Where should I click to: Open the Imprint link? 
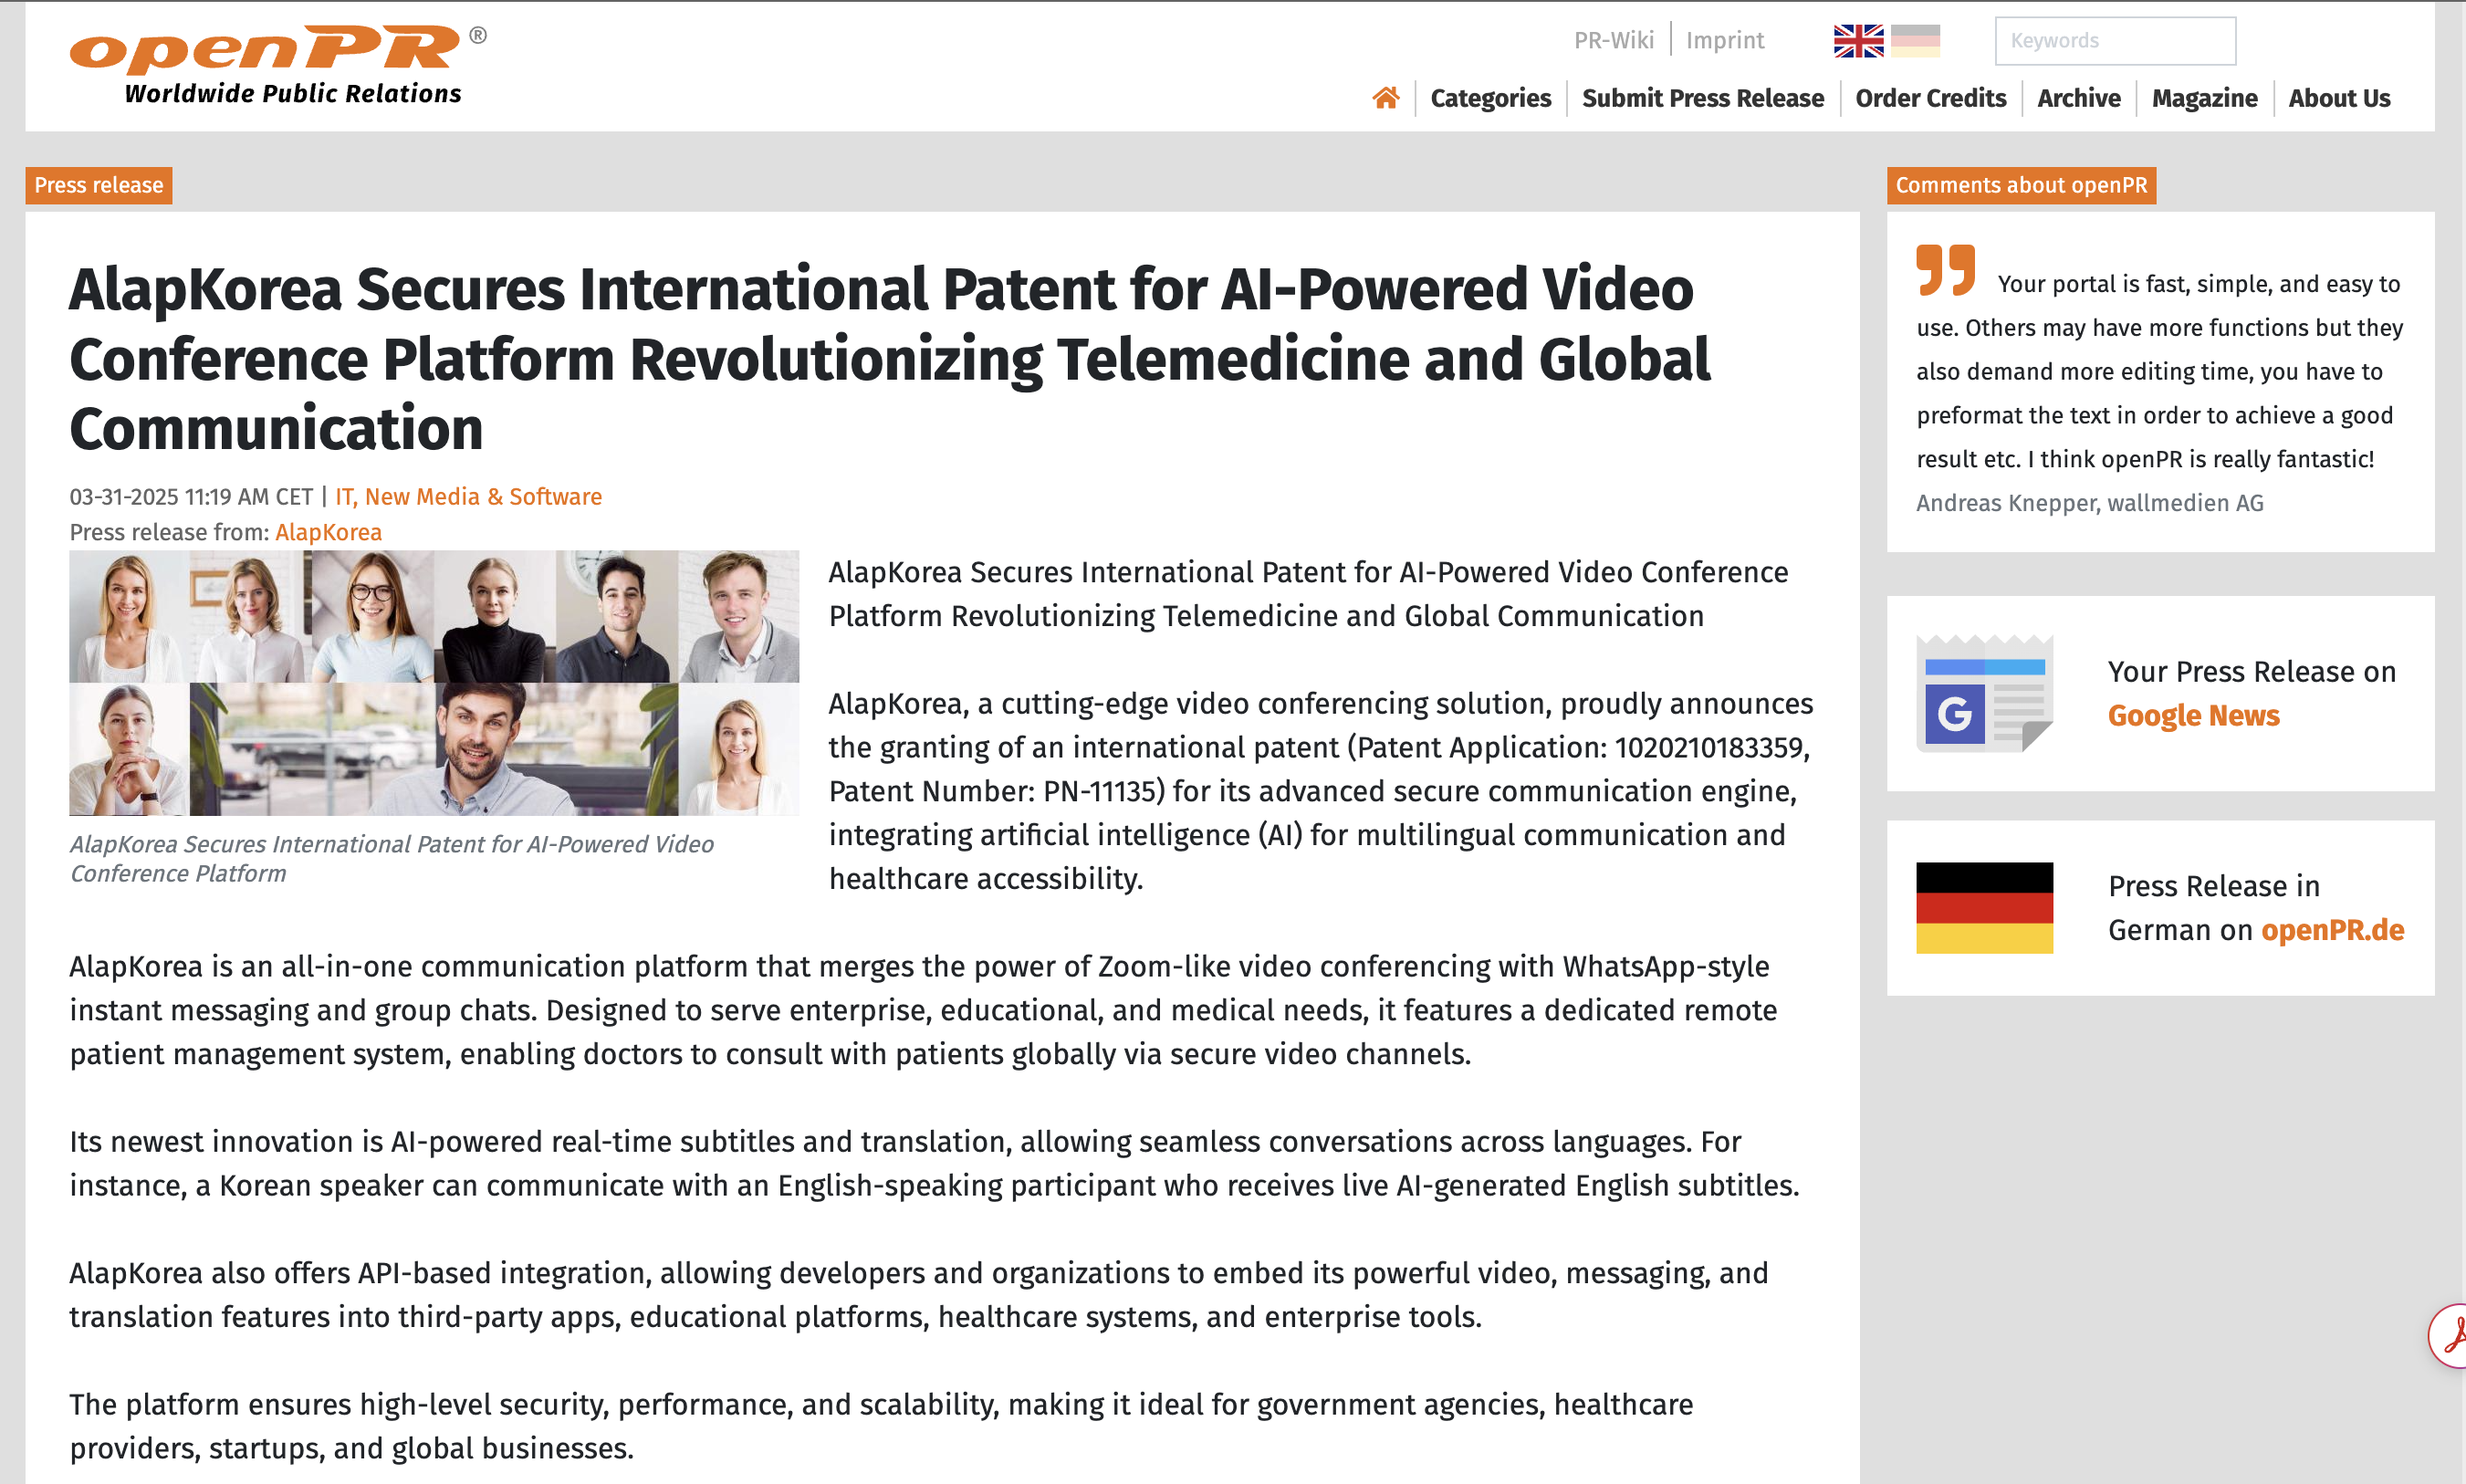point(1724,41)
